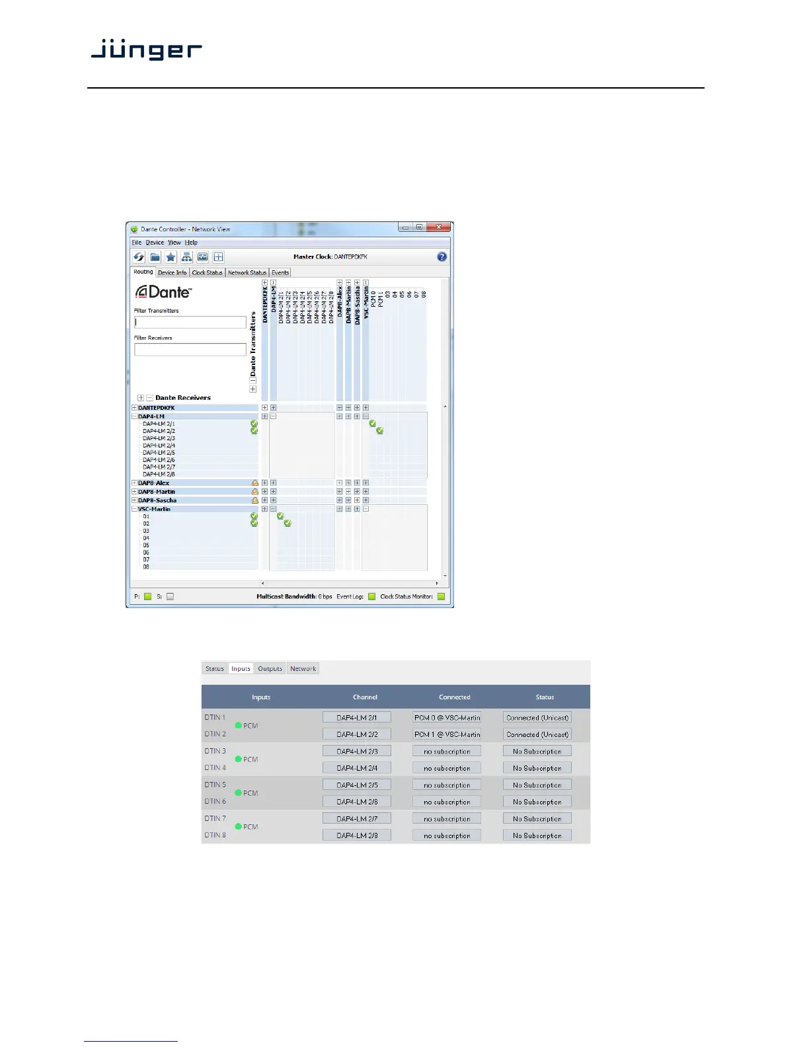Click the warning icon beside DAP8-Martin
The height and width of the screenshot is (1047, 809).
point(254,492)
